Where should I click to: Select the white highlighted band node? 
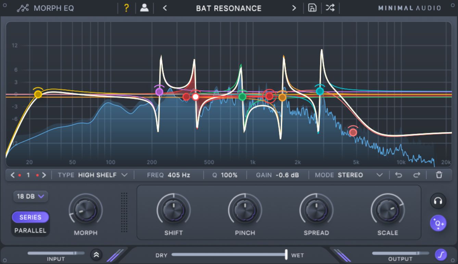[x=195, y=97]
